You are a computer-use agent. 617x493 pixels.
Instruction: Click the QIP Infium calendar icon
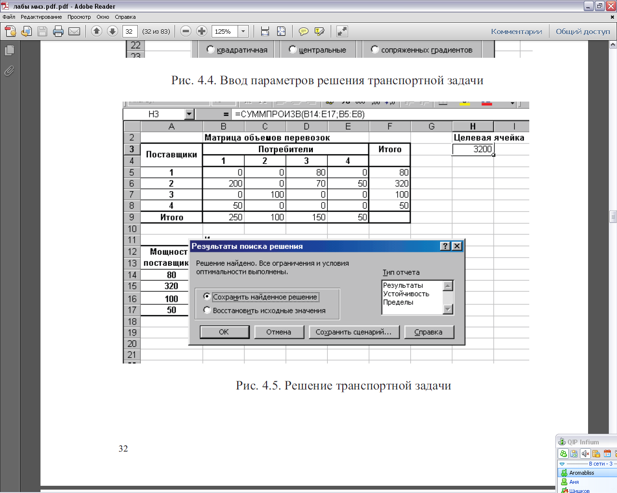[x=607, y=454]
